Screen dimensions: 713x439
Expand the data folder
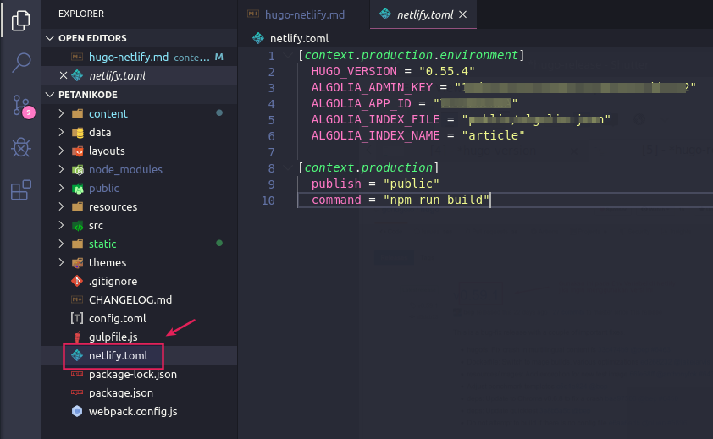(x=61, y=132)
